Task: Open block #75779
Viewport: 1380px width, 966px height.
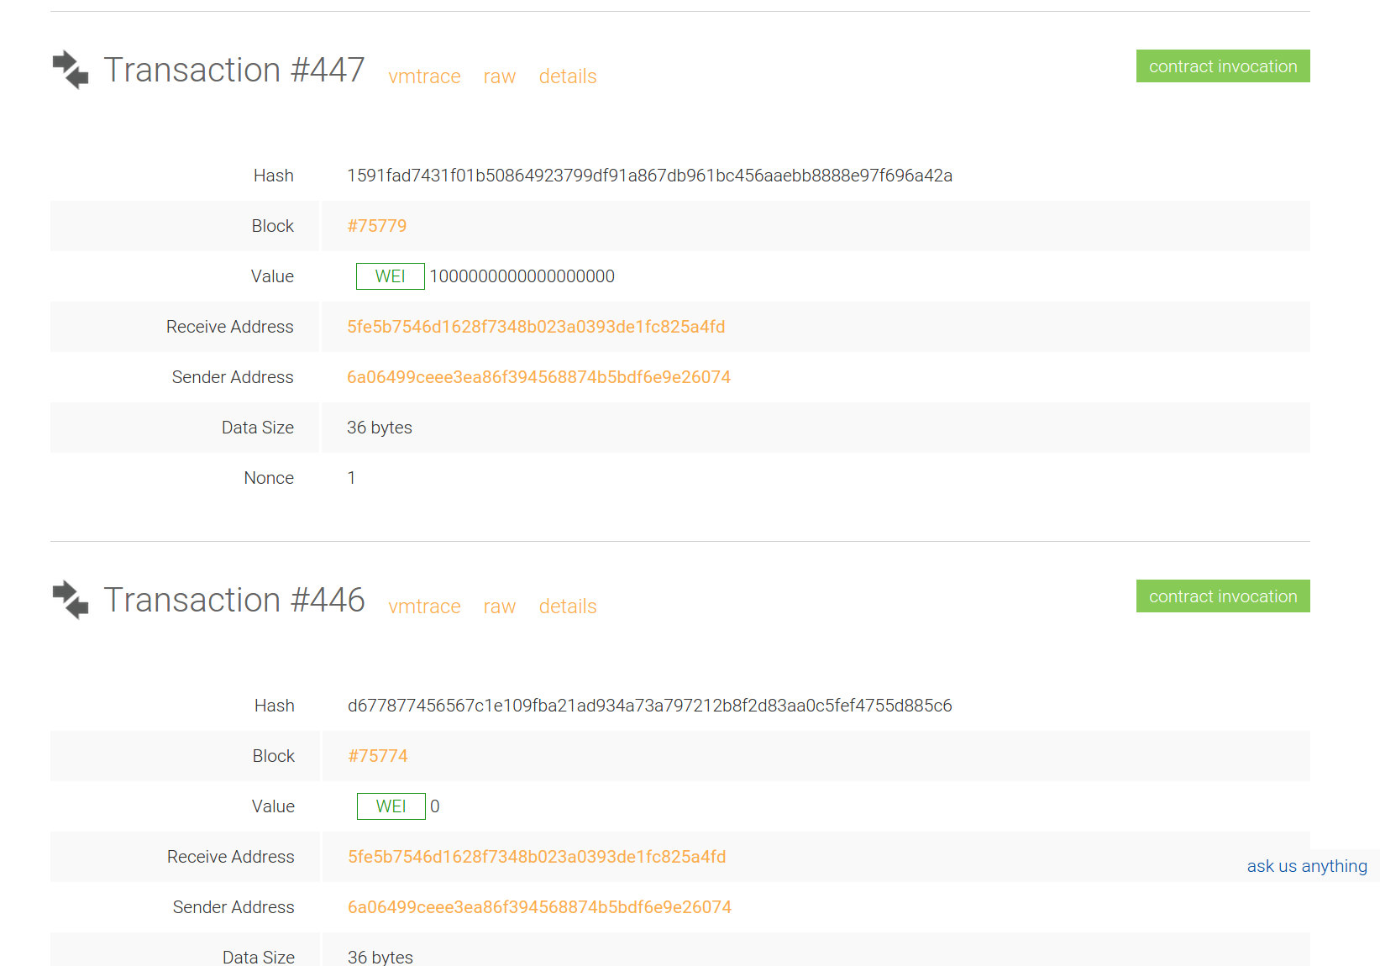Action: 376,225
